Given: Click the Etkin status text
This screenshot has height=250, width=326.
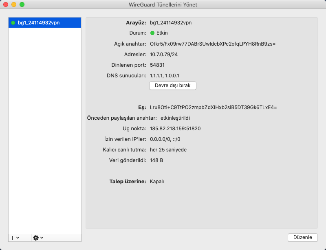Looking at the screenshot, I should pyautogui.click(x=162, y=33).
